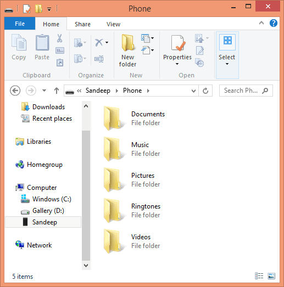This screenshot has width=284, height=287.
Task: Switch to the Share tab
Action: (x=82, y=24)
